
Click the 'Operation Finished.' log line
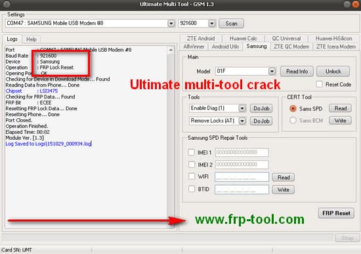click(x=27, y=126)
